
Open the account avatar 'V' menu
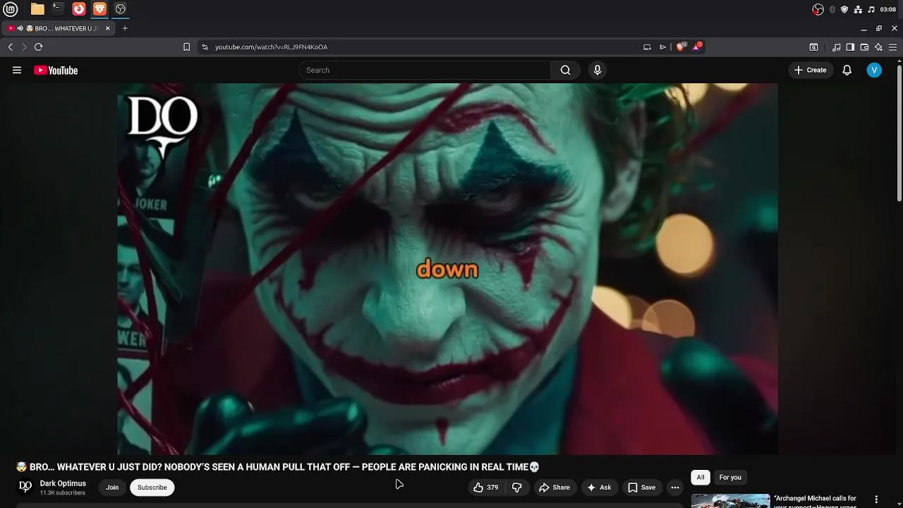(874, 70)
